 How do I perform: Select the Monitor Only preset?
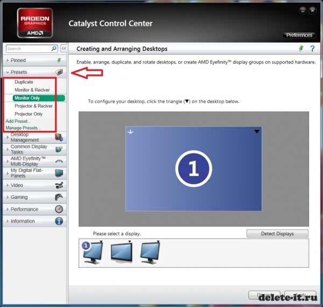39,98
